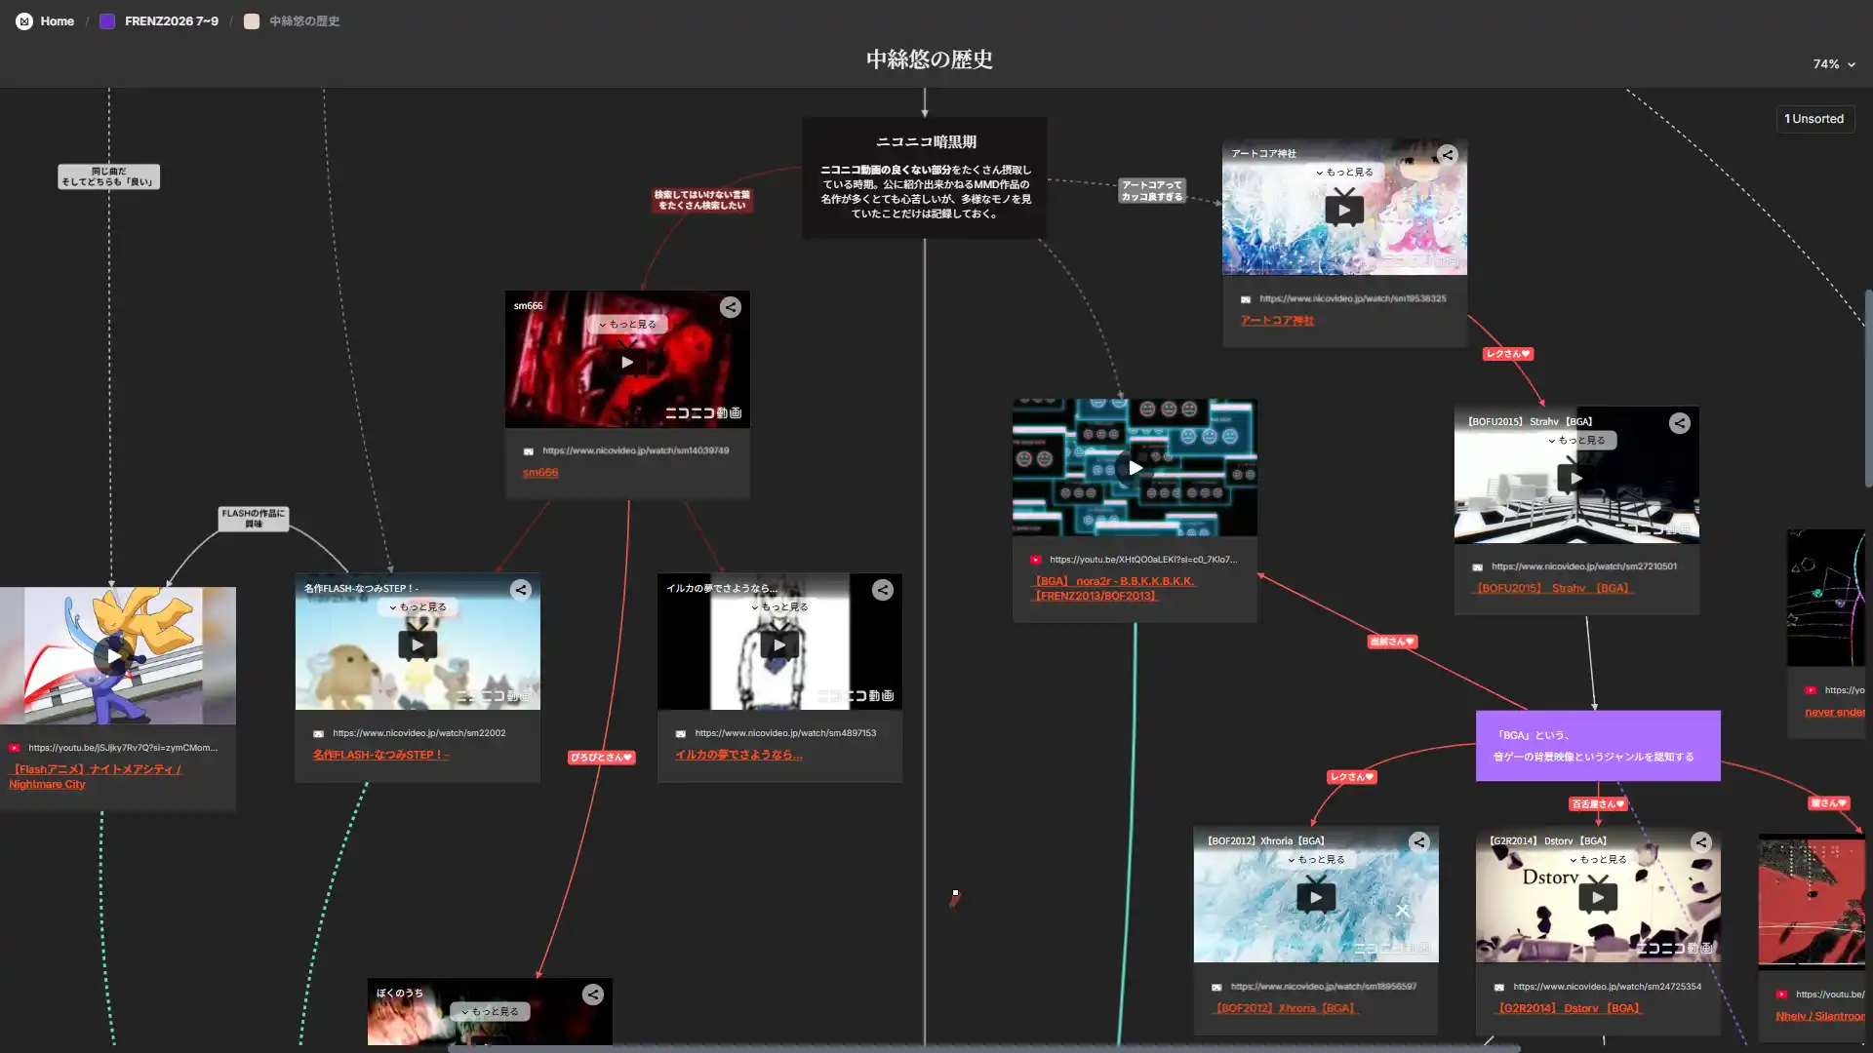
Task: Open 【BOF2012】Xhroria【BGA】 link
Action: pos(1285,1008)
